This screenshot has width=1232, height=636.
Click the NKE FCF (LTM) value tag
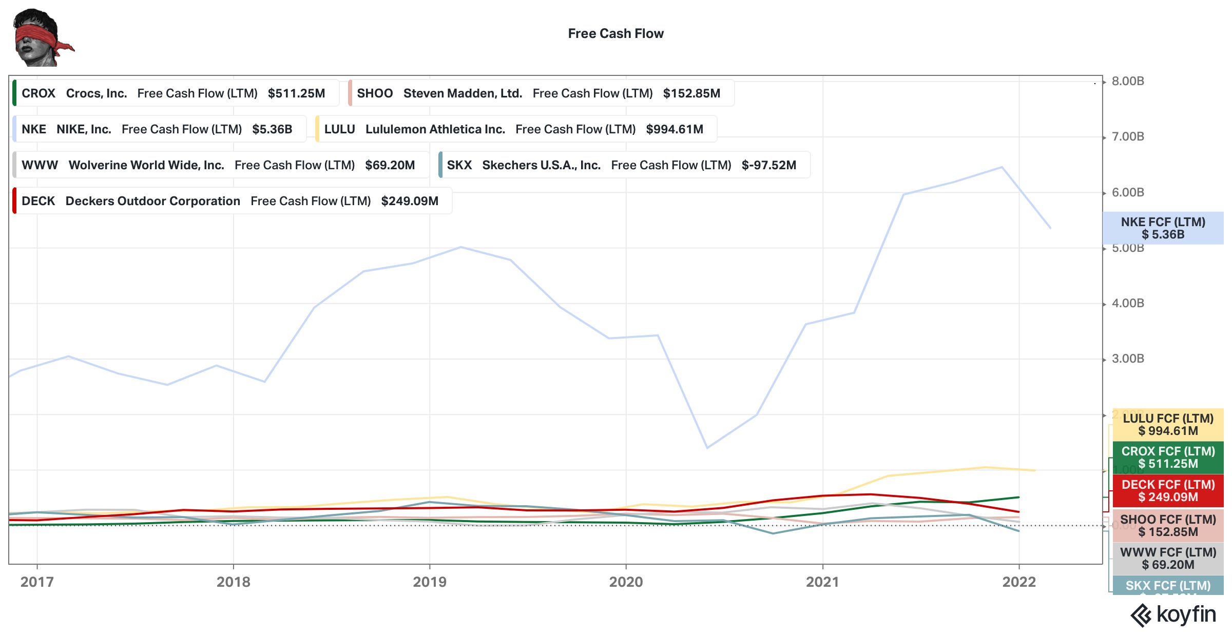(x=1163, y=228)
